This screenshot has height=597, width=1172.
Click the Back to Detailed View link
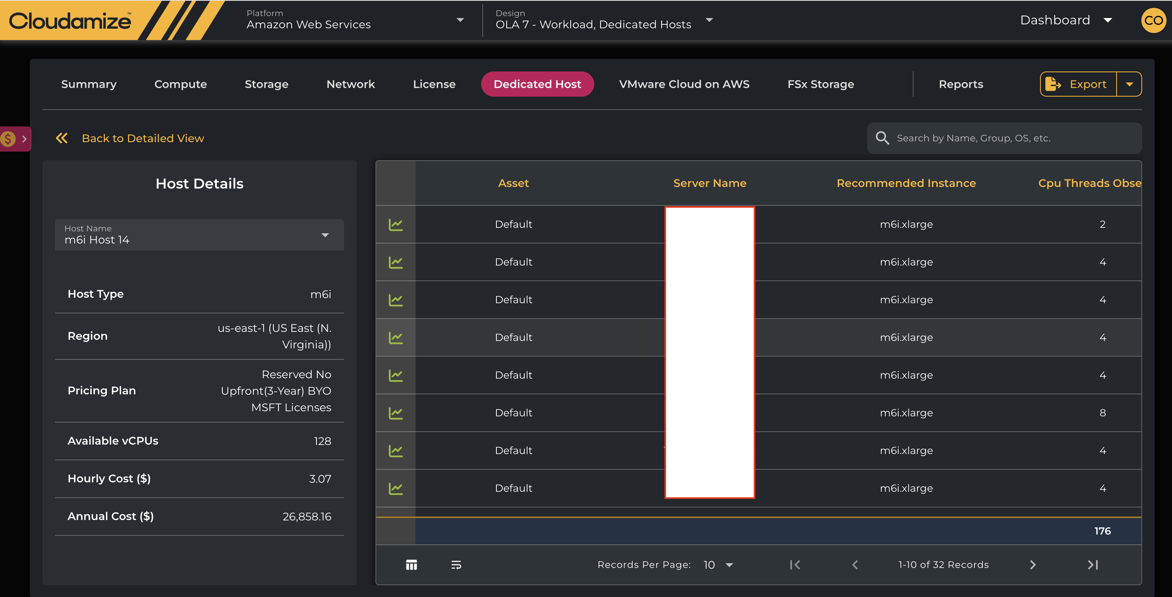click(143, 138)
